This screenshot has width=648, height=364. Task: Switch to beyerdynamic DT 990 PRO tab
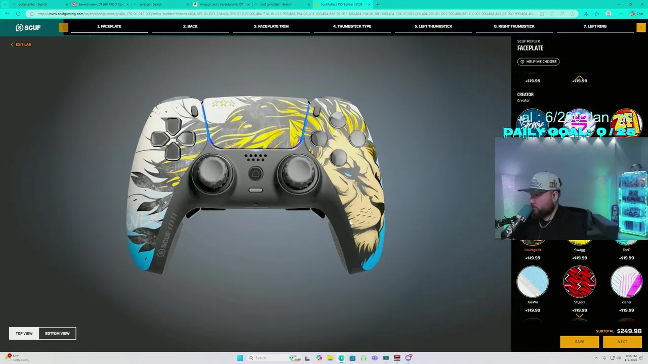coord(100,4)
